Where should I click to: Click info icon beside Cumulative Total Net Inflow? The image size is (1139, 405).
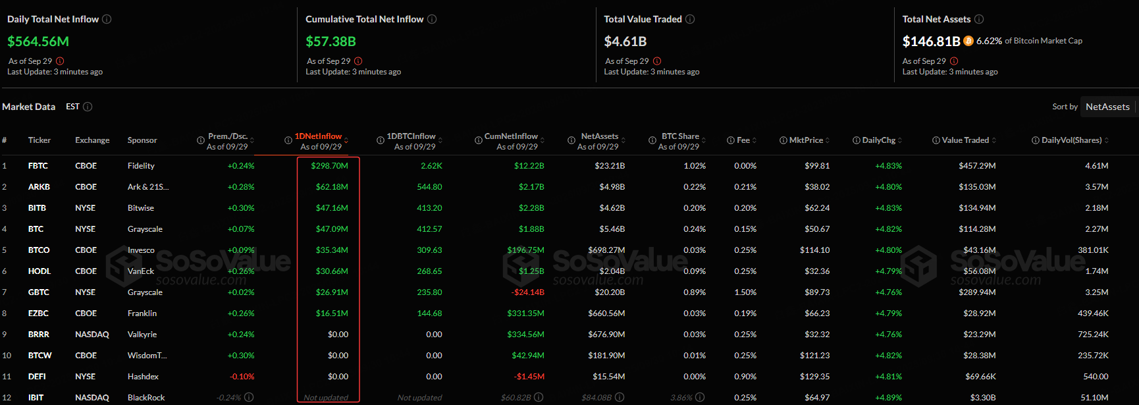[432, 19]
